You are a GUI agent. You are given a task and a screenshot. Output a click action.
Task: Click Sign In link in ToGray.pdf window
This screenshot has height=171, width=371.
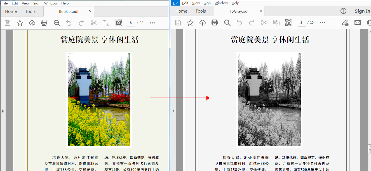click(362, 11)
